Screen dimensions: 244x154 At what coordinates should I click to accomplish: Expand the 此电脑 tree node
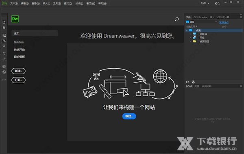(x=190, y=34)
